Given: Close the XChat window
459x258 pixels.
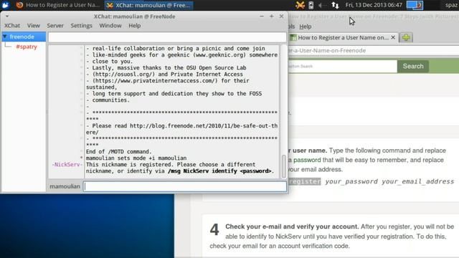Looking at the screenshot, I should pos(281,16).
